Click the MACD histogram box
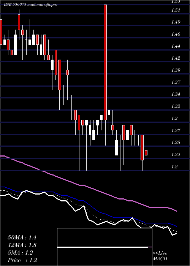The height and width of the screenshot is (266, 190). (x=104, y=247)
